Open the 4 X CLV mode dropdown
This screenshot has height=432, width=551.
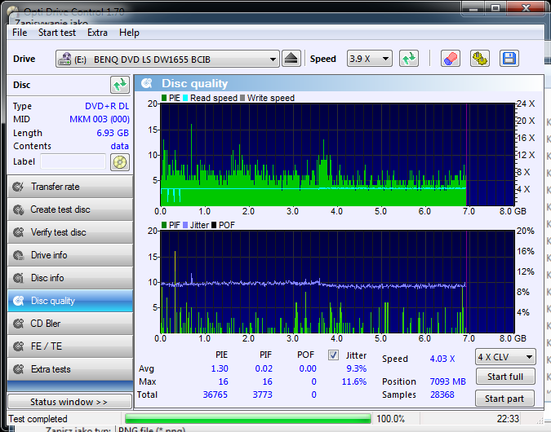click(505, 357)
